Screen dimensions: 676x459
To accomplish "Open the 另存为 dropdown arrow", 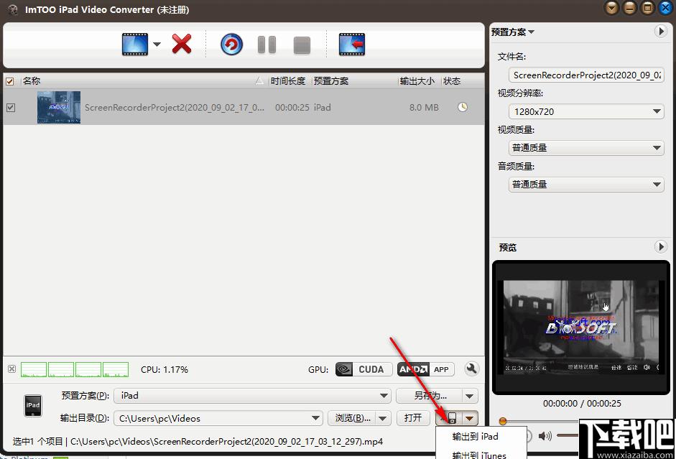I will click(x=470, y=396).
